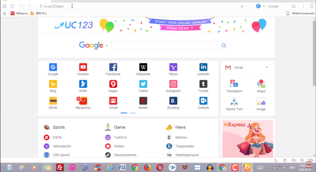This screenshot has width=316, height=172.
Task: Open the Wikipedia shortcut tile
Action: 143,69
